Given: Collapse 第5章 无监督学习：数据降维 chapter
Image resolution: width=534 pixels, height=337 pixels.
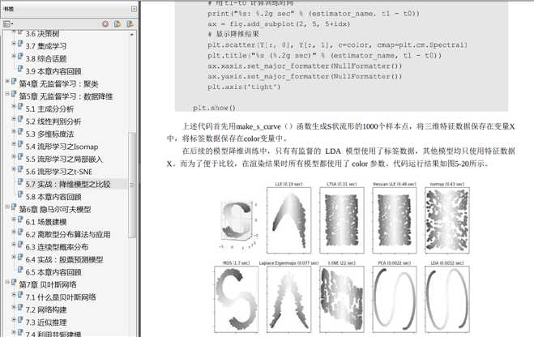Looking at the screenshot, I should click(7, 94).
